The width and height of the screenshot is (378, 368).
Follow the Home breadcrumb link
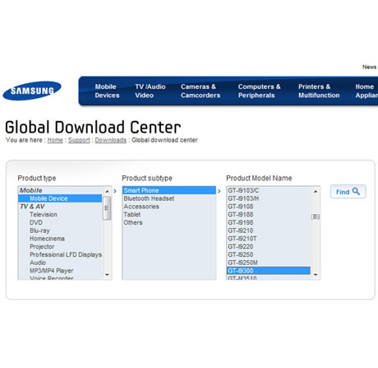pos(55,140)
